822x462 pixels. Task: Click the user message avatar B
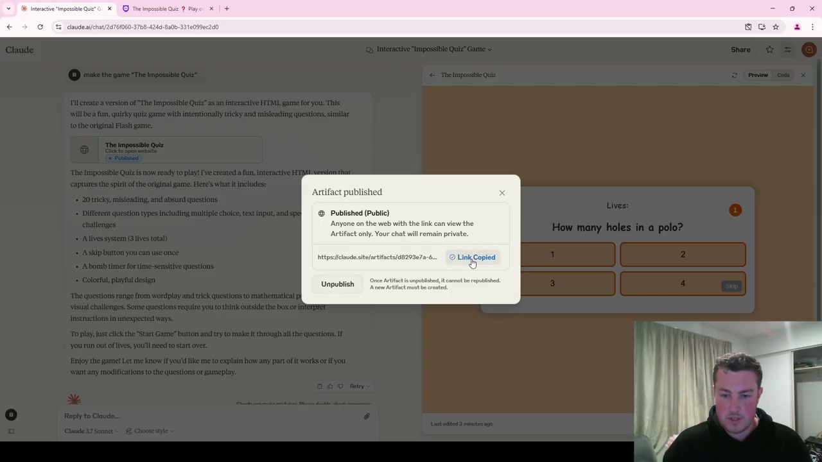[74, 75]
